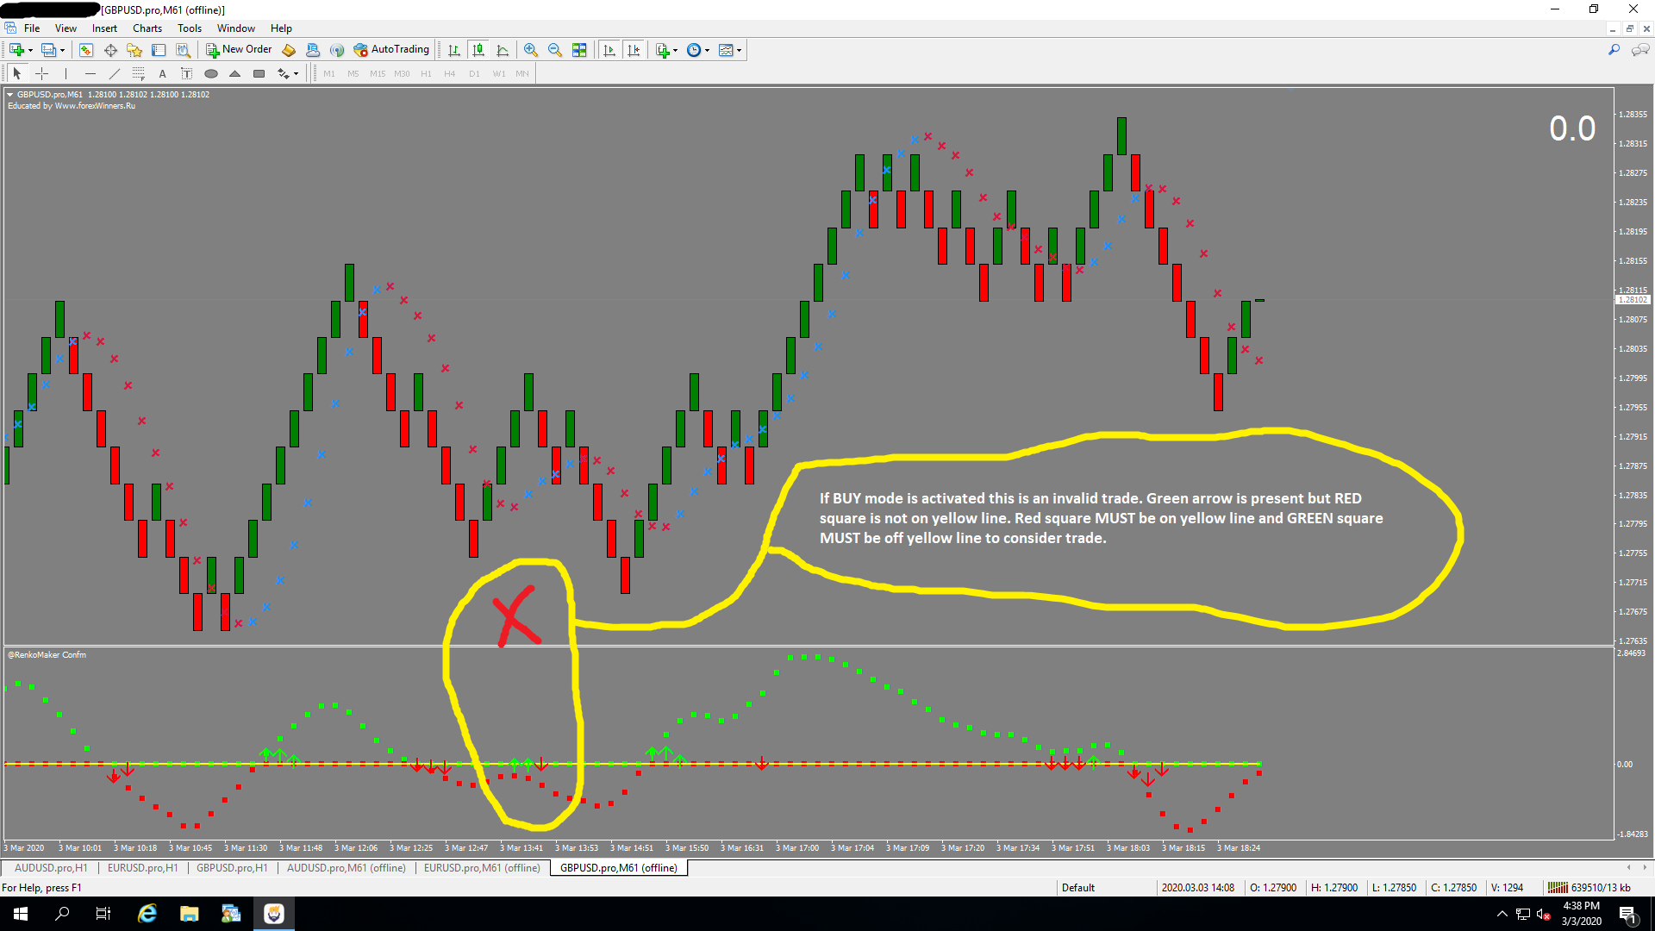Switch to AUDUSD.pro,H1 chart tab
Image resolution: width=1655 pixels, height=931 pixels.
click(51, 868)
